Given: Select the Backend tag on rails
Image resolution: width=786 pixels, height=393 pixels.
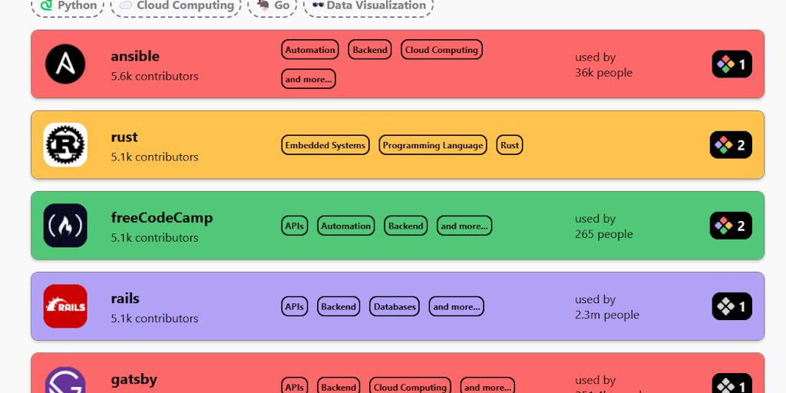Looking at the screenshot, I should click(339, 307).
